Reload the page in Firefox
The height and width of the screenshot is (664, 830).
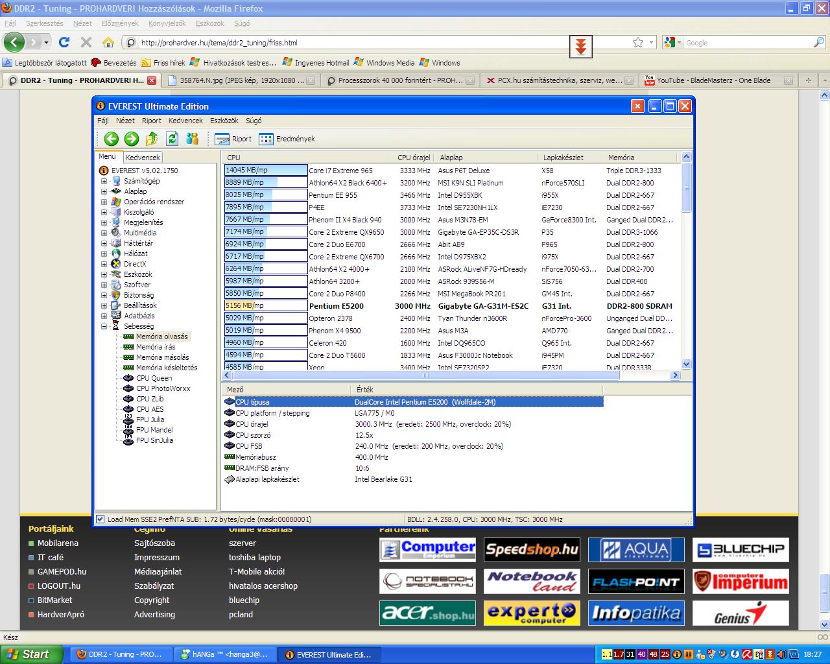click(x=64, y=42)
